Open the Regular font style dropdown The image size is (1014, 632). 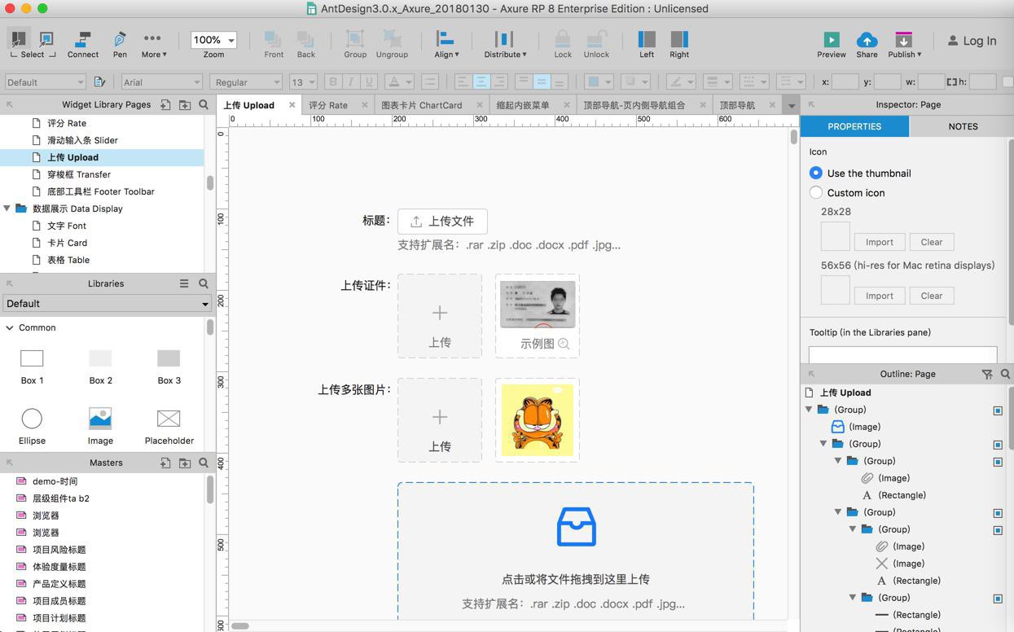point(245,81)
